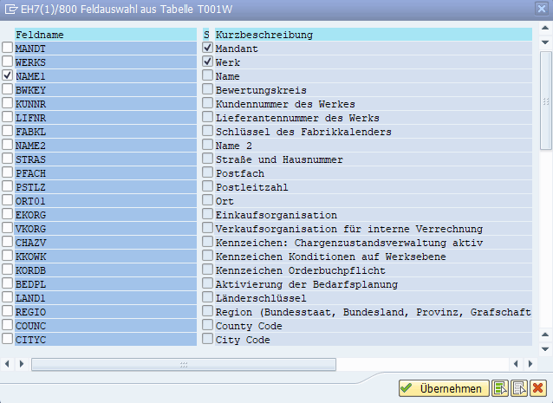Select the KKOWK field name cell
The height and width of the screenshot is (403, 553).
coord(106,257)
